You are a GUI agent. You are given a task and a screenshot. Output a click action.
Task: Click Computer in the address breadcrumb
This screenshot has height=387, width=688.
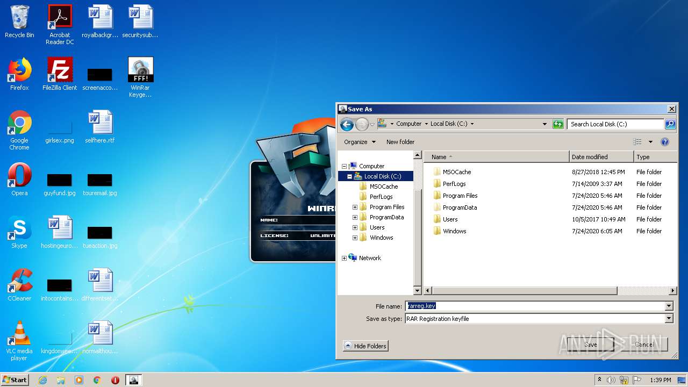click(x=409, y=124)
